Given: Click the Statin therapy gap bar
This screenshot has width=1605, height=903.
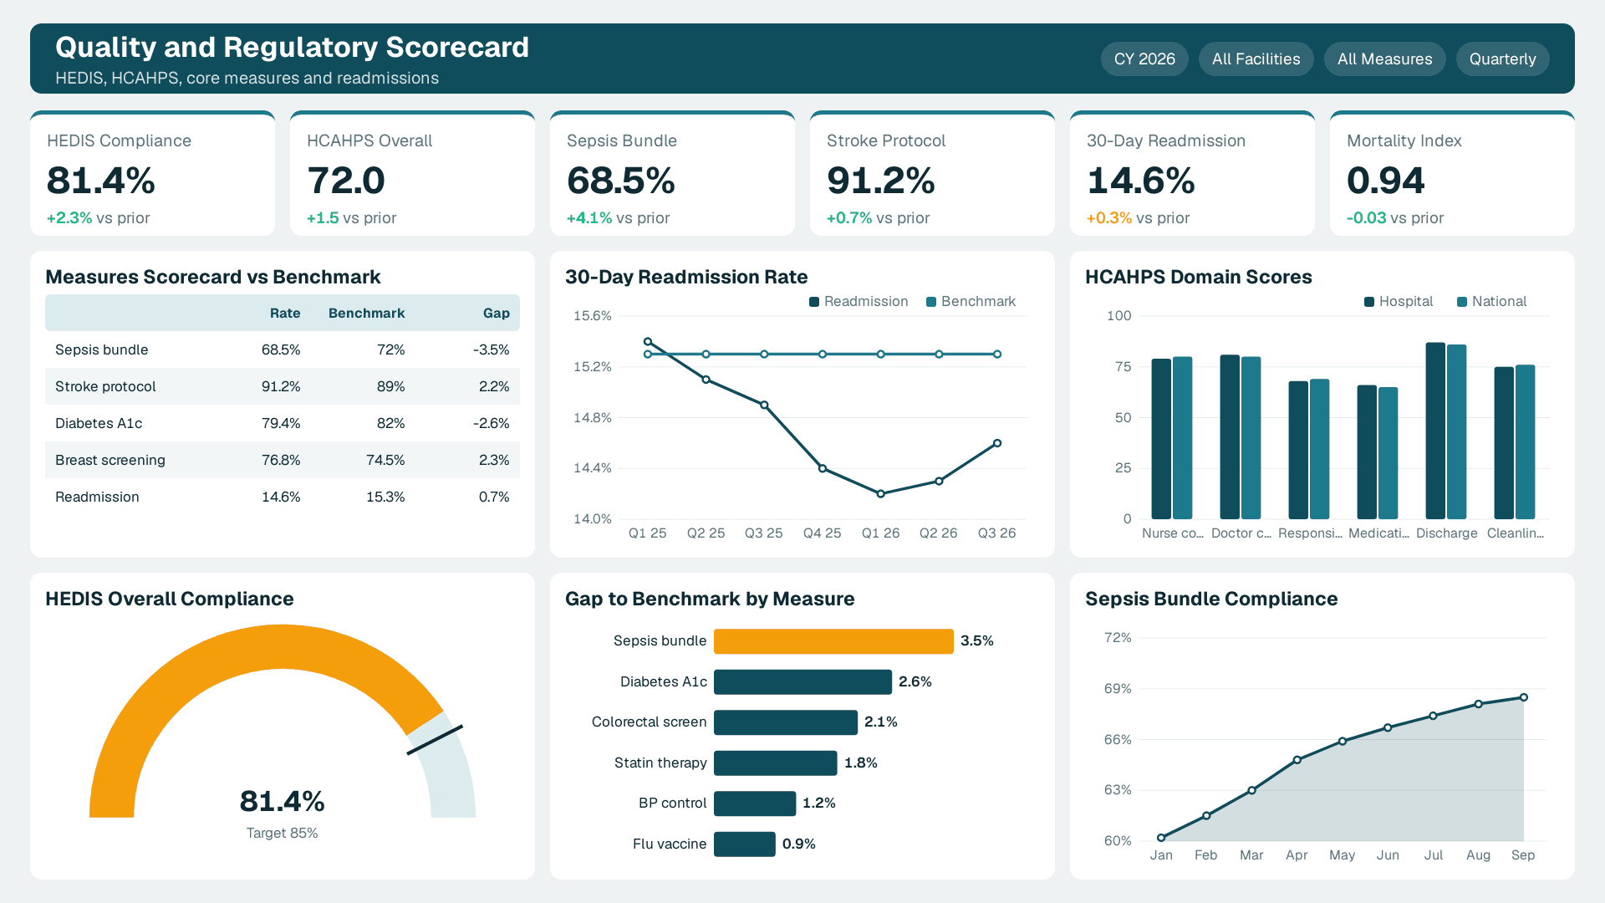Looking at the screenshot, I should 776,763.
